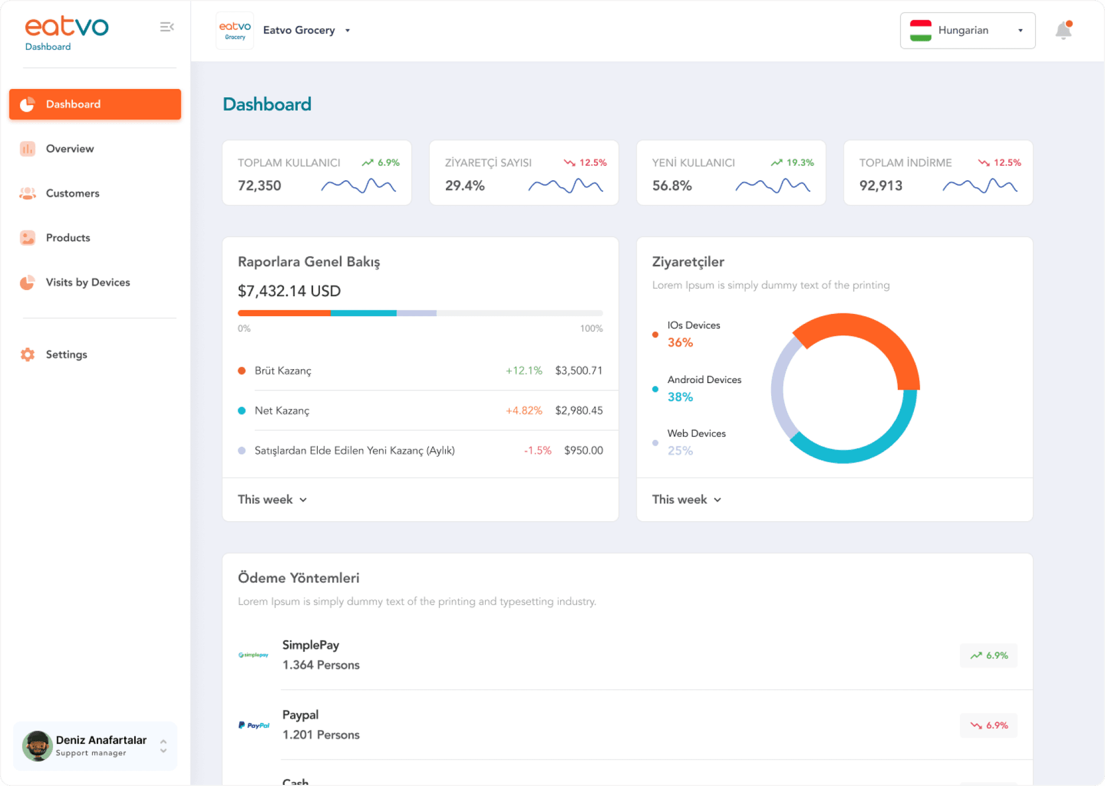Open Settings via the gear icon
The width and height of the screenshot is (1105, 786).
(27, 355)
